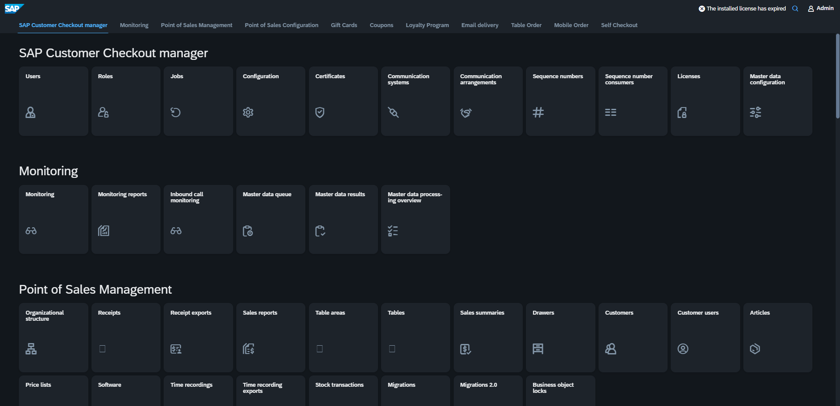
Task: Open Master data configuration tile
Action: (777, 101)
